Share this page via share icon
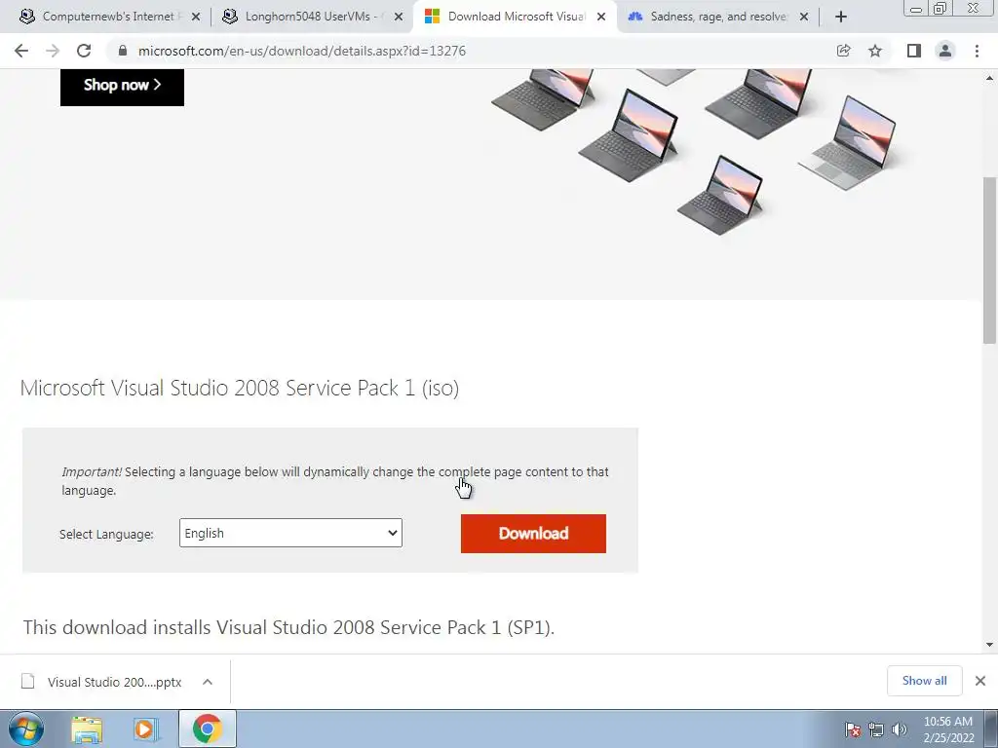 point(843,51)
